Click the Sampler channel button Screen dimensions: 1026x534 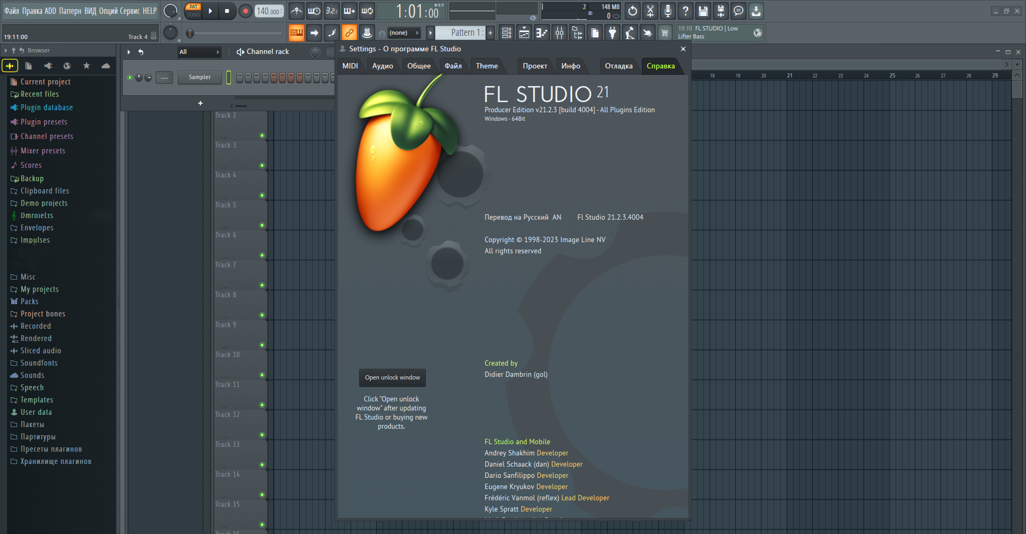coord(200,78)
